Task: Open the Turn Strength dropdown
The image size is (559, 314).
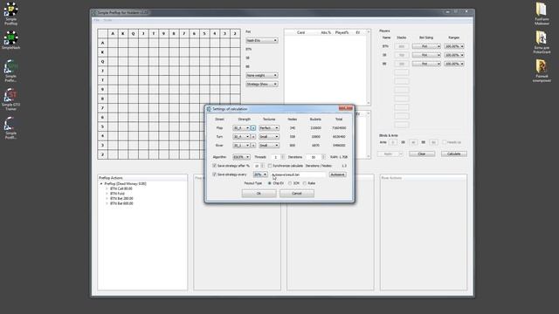Action: (241, 137)
